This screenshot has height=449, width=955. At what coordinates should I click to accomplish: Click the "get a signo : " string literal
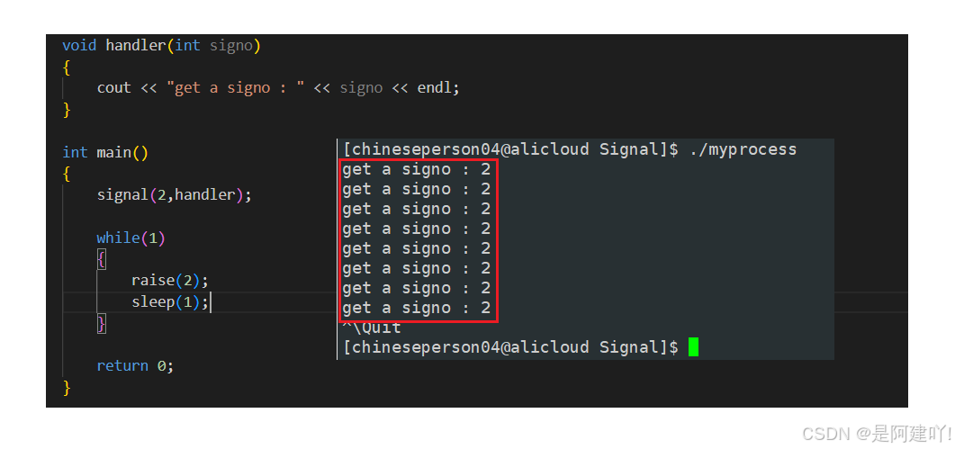(235, 87)
